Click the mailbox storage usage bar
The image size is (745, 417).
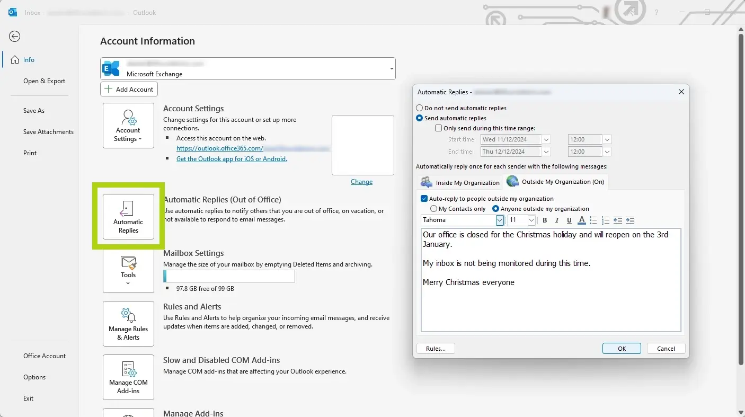(x=229, y=276)
